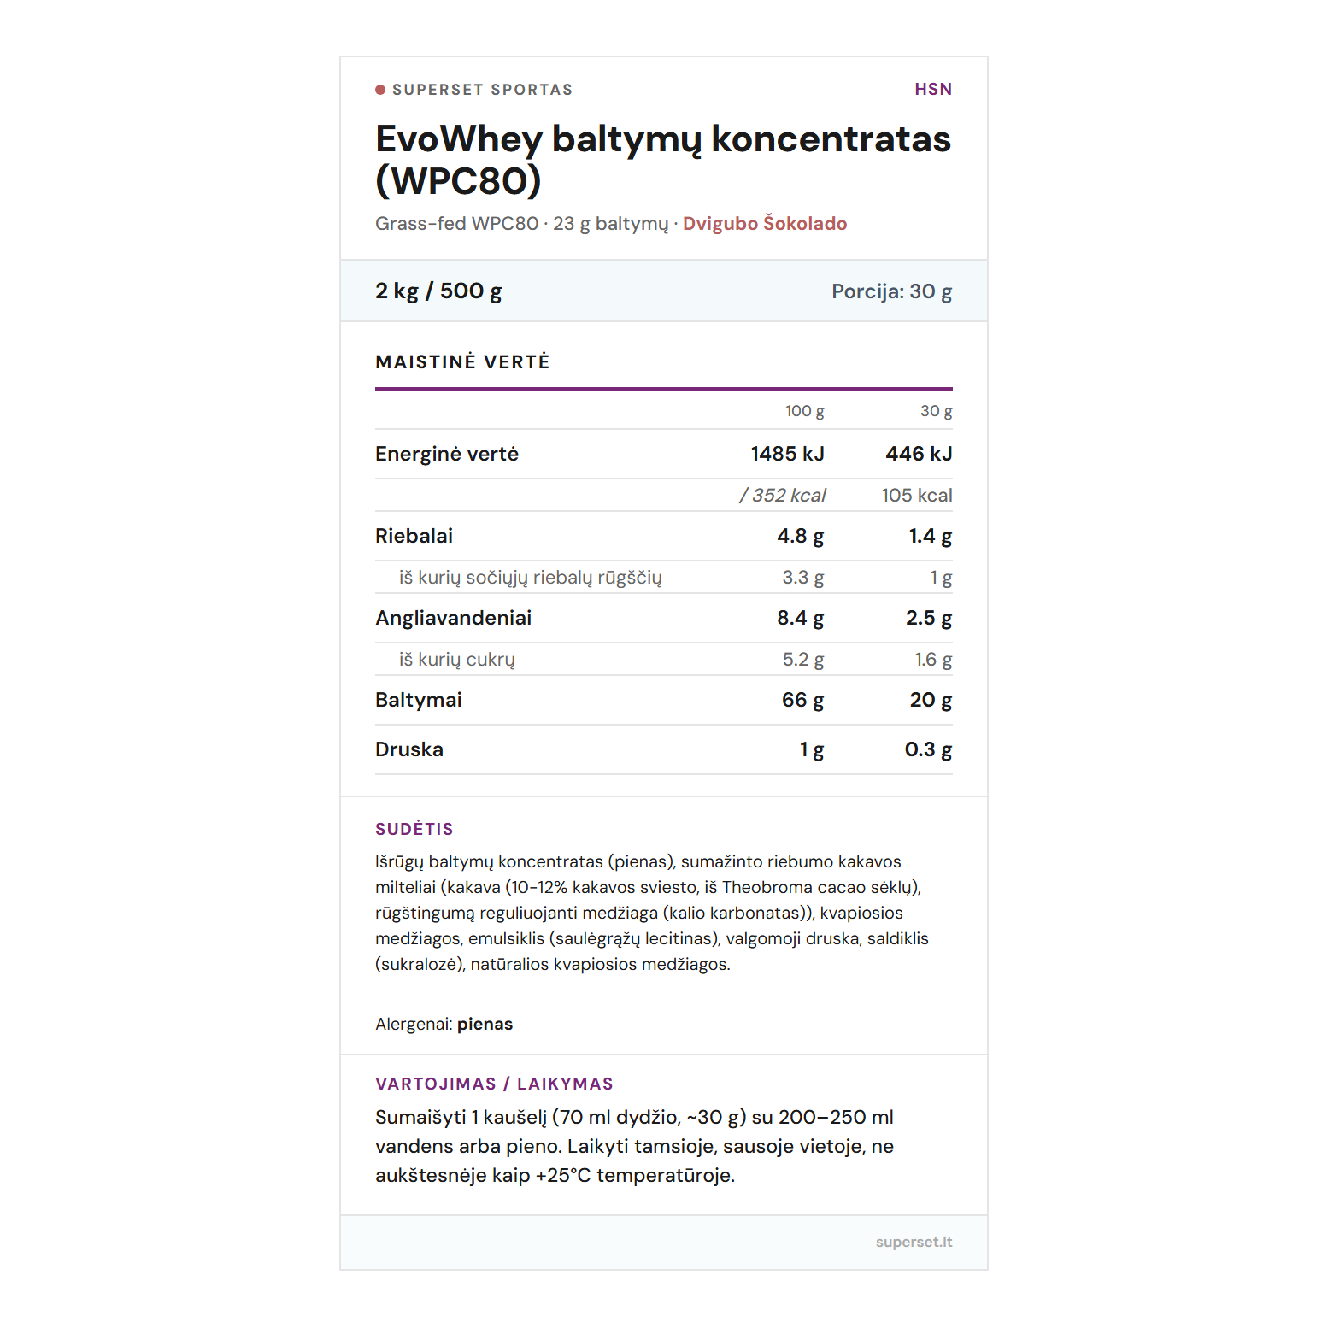Viewport: 1328px width, 1328px height.
Task: Click the iš kurių cukrų sub-row
Action: [456, 660]
